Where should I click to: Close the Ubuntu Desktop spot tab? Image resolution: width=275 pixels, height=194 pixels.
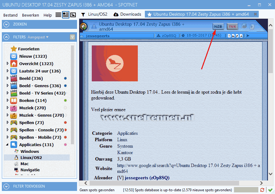point(255,14)
